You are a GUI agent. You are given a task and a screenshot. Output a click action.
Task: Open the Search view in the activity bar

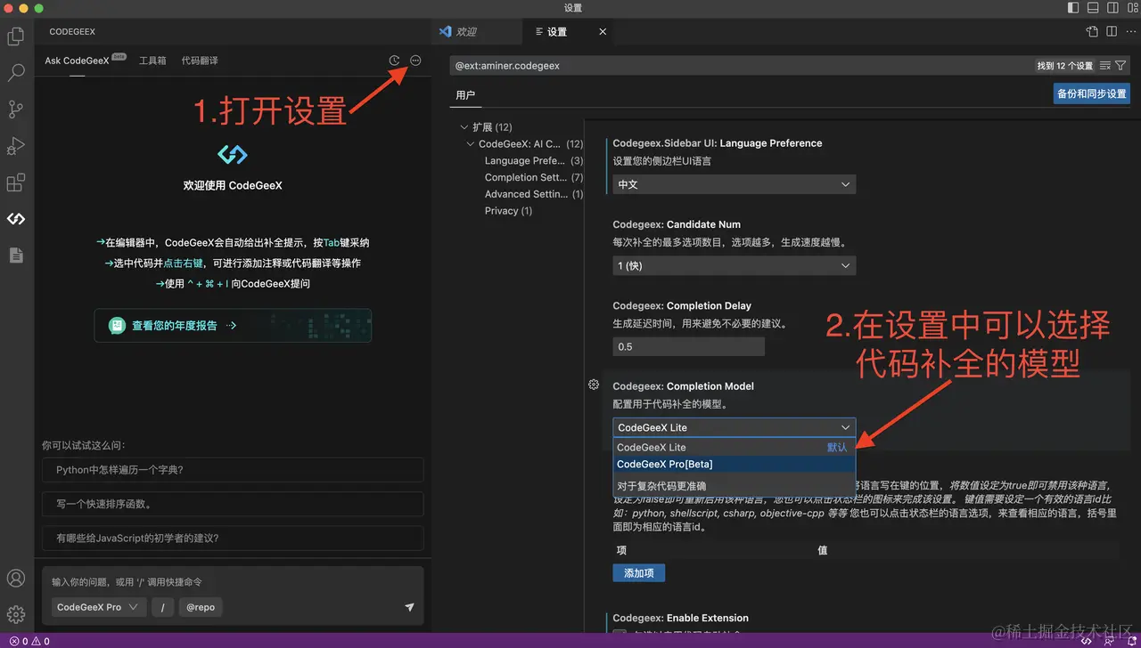[x=16, y=73]
